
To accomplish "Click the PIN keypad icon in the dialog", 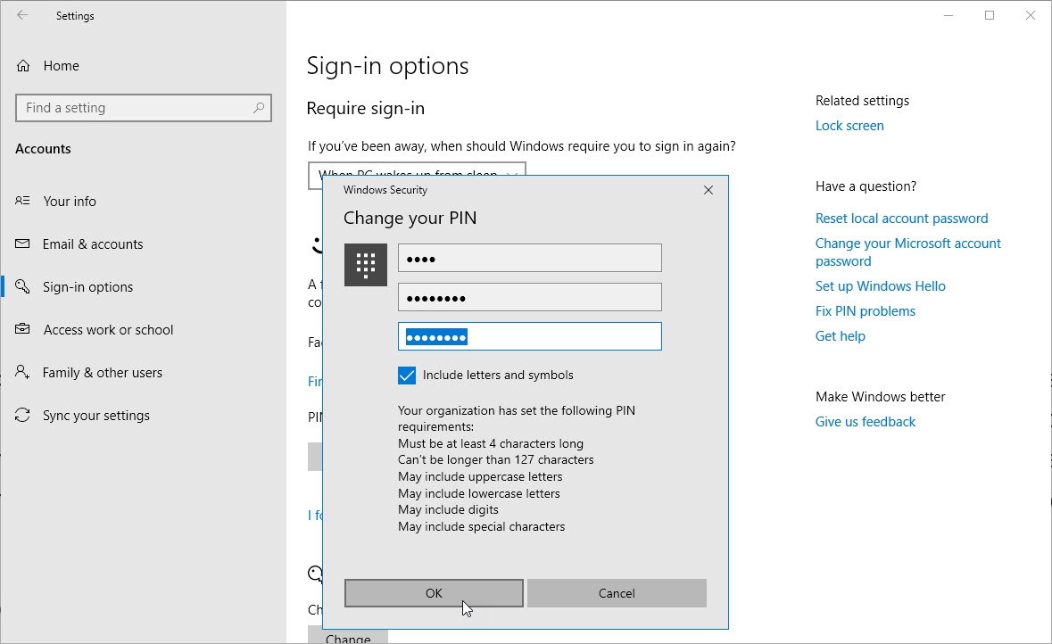I will coord(365,264).
